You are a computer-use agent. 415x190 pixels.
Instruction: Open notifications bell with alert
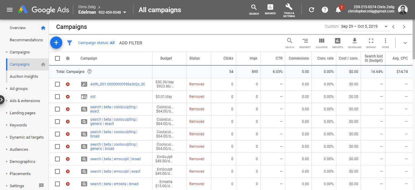click(338, 10)
